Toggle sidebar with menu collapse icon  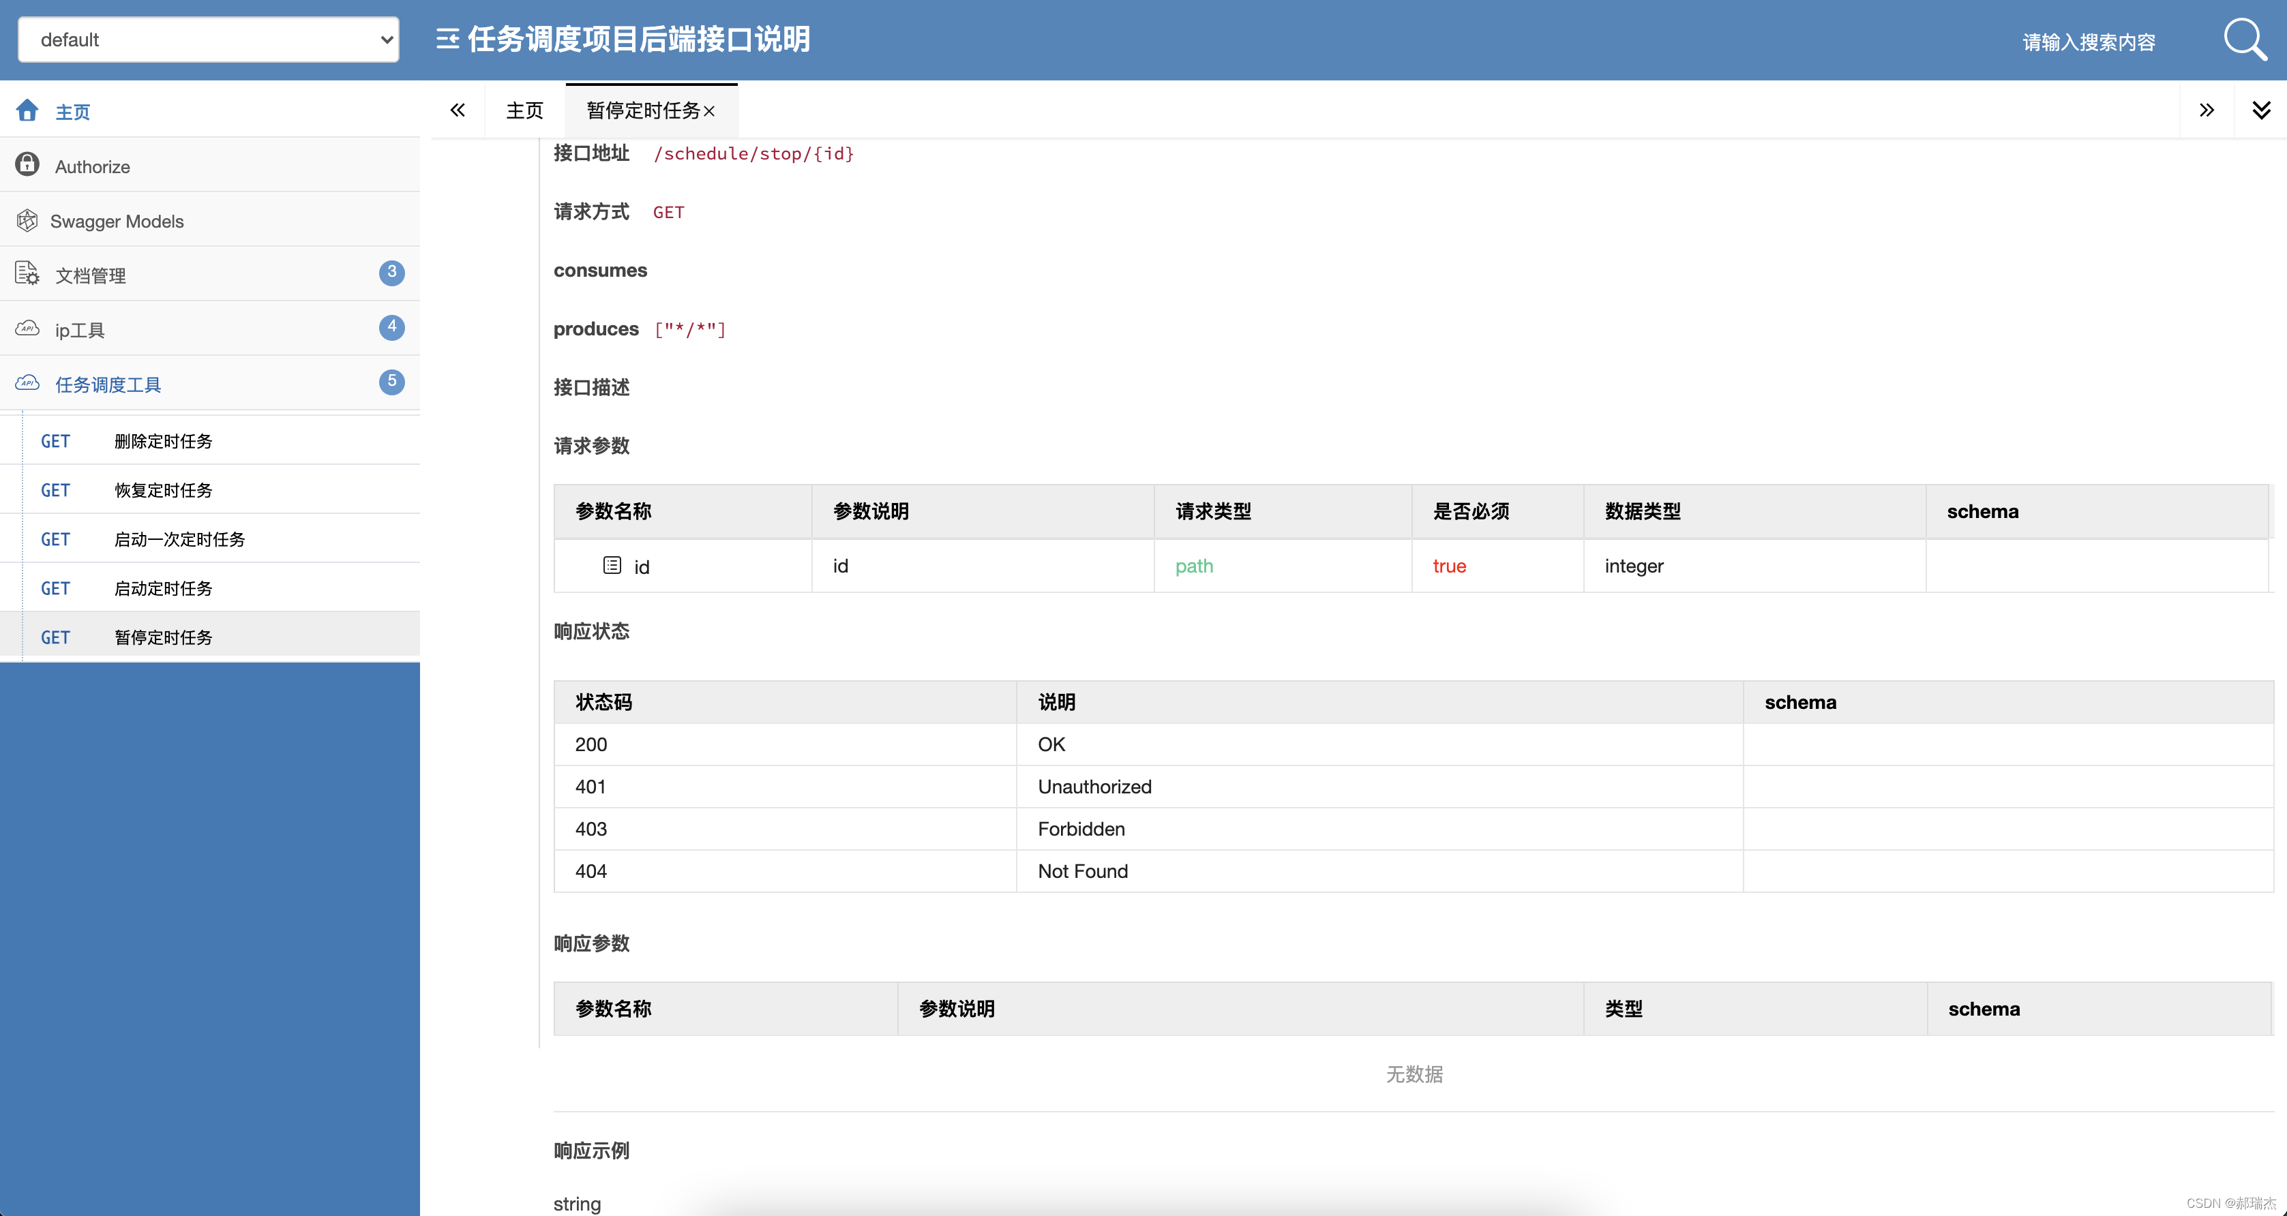pyautogui.click(x=447, y=39)
